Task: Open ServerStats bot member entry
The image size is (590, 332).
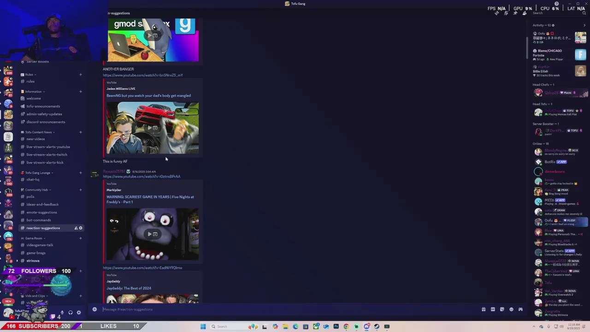Action: [x=560, y=253]
